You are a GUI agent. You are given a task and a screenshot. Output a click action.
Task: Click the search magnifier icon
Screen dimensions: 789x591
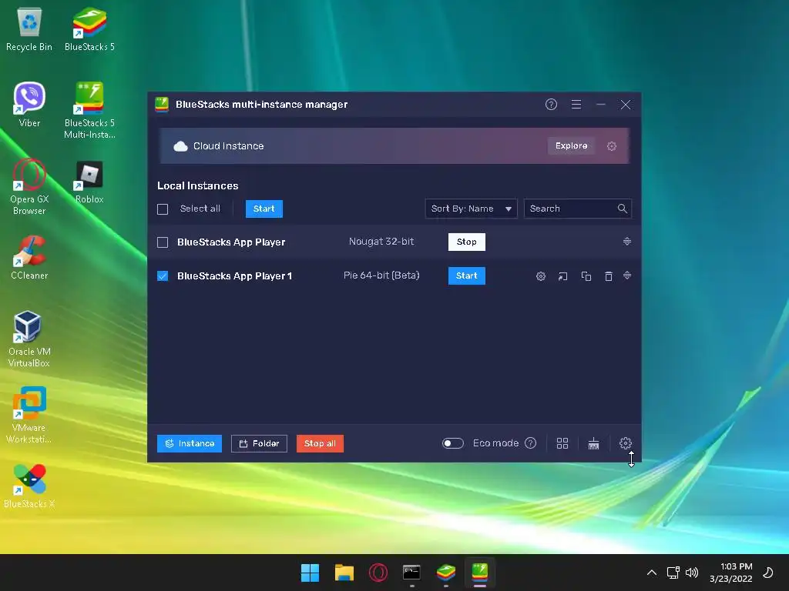[623, 209]
